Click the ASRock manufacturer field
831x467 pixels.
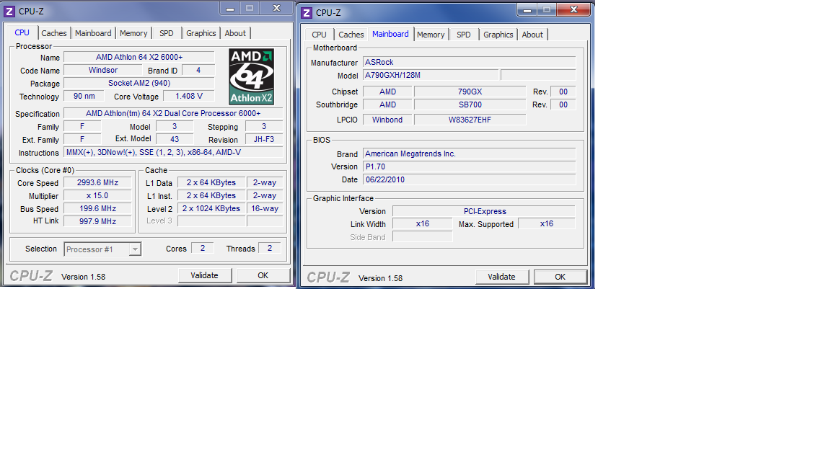tap(469, 62)
